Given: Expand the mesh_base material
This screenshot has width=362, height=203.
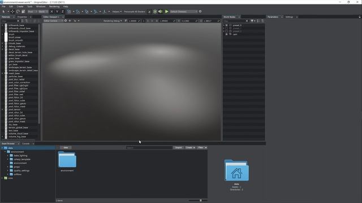Looking at the screenshot, I should (x=2, y=73).
